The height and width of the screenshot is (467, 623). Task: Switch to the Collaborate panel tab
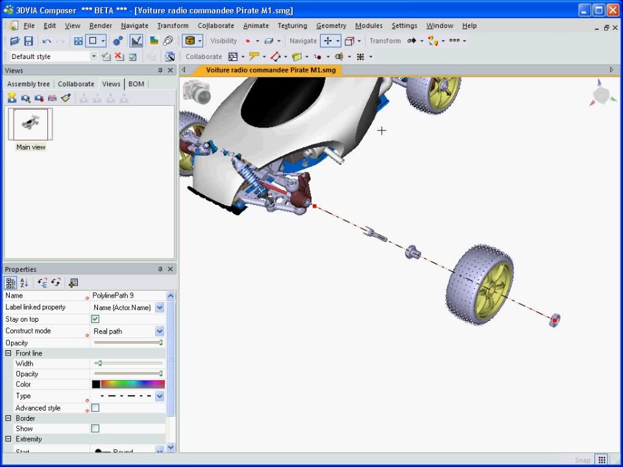(x=76, y=84)
